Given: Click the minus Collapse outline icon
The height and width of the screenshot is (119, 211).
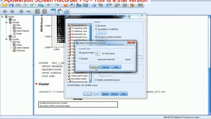Looking at the screenshot, I should [28, 12].
